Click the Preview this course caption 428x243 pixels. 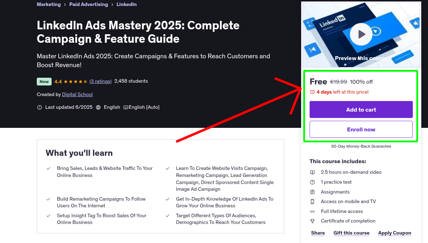click(361, 58)
